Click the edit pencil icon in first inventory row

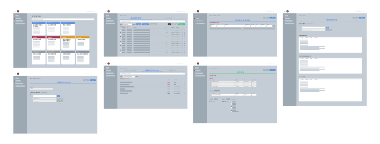coord(184,30)
